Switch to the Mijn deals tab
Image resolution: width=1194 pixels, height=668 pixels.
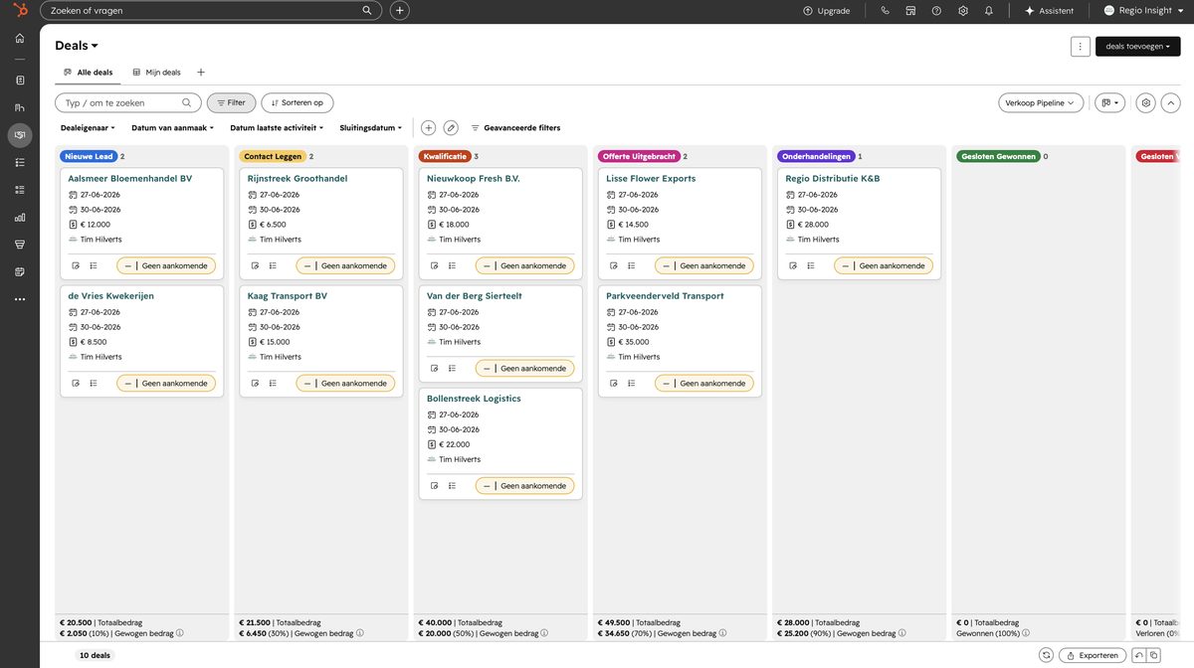tap(156, 73)
